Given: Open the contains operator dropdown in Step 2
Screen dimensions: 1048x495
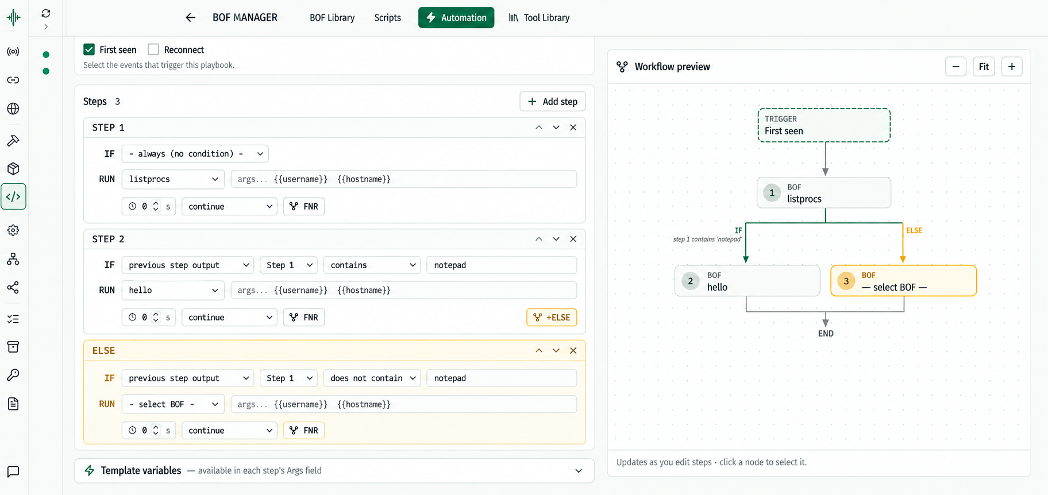Looking at the screenshot, I should 372,265.
